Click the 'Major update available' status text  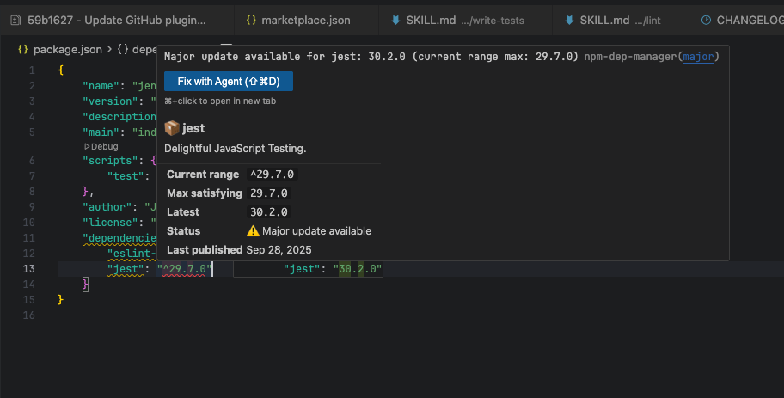tap(316, 231)
